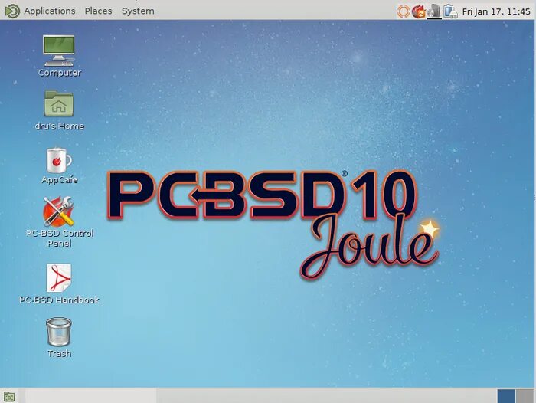This screenshot has height=403, width=536.
Task: Click the clock showing Fri Jan 17, 11:45
Action: coord(496,11)
